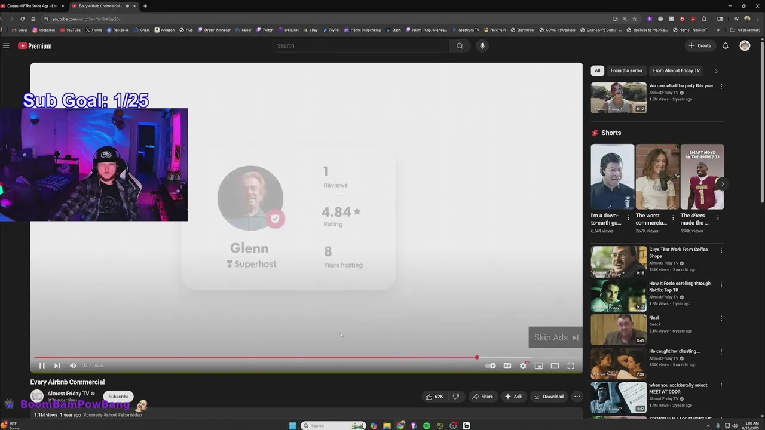This screenshot has height=430, width=765.
Task: Open options for the 'Nazi' video
Action: [721, 318]
